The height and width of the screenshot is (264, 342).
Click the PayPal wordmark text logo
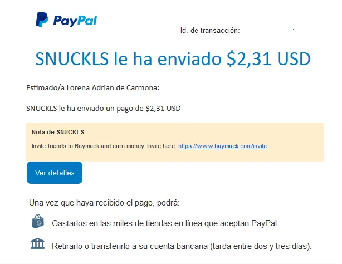(75, 21)
